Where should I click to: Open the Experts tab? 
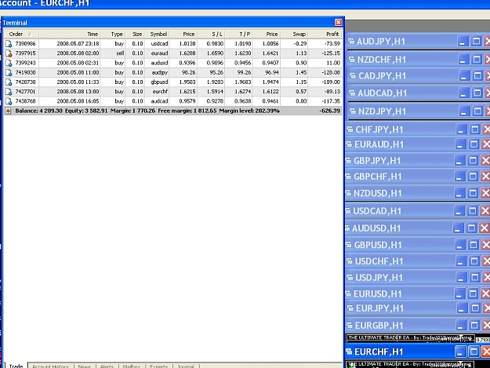click(x=158, y=366)
